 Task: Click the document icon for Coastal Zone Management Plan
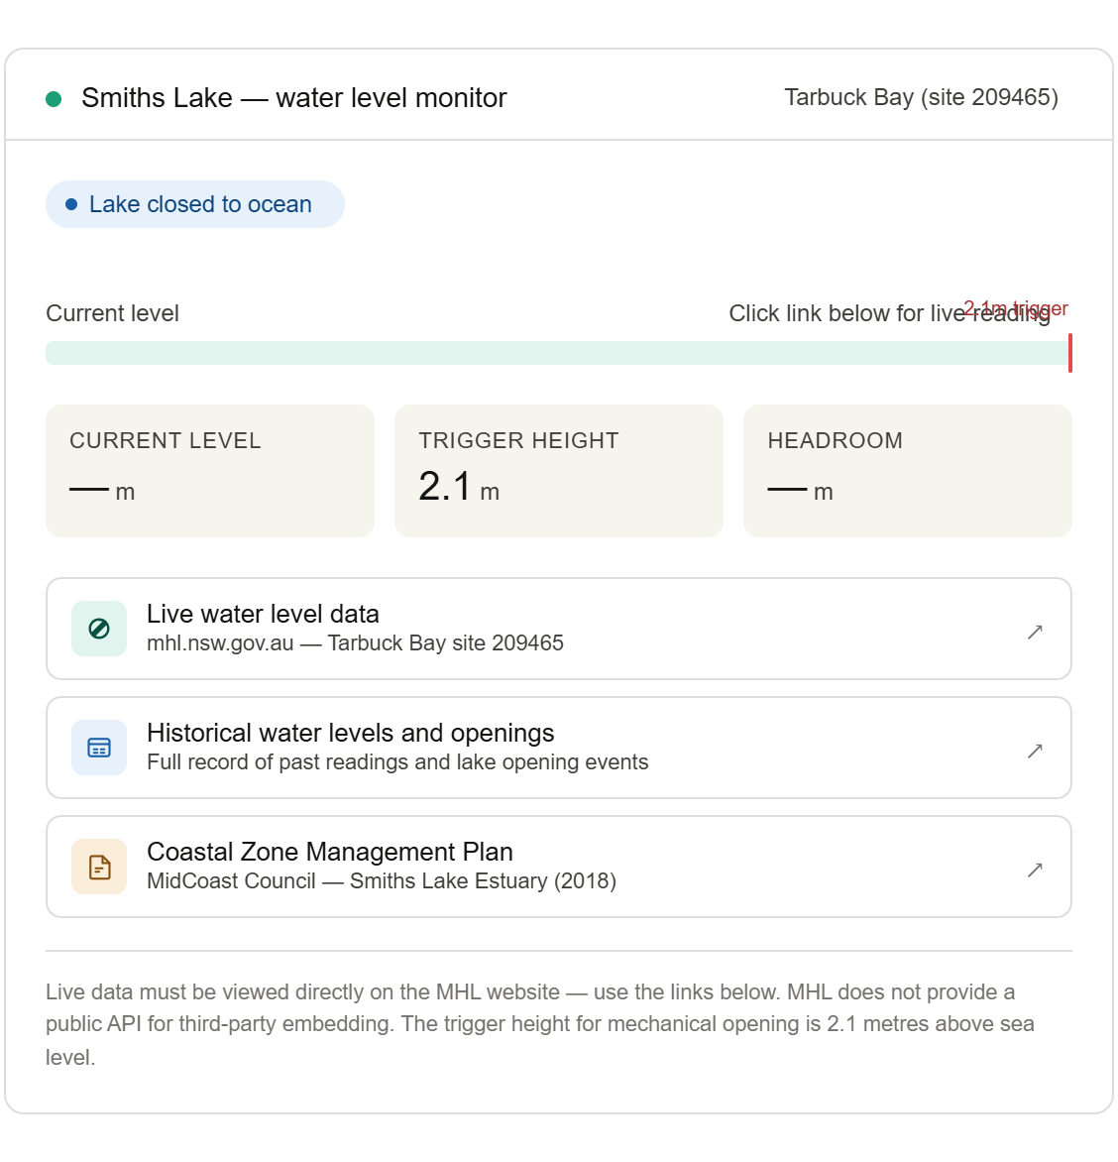[99, 867]
